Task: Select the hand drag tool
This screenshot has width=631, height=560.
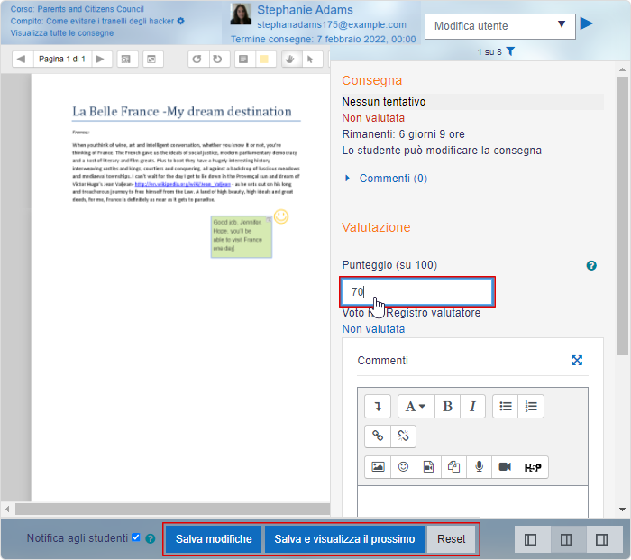Action: coord(290,60)
